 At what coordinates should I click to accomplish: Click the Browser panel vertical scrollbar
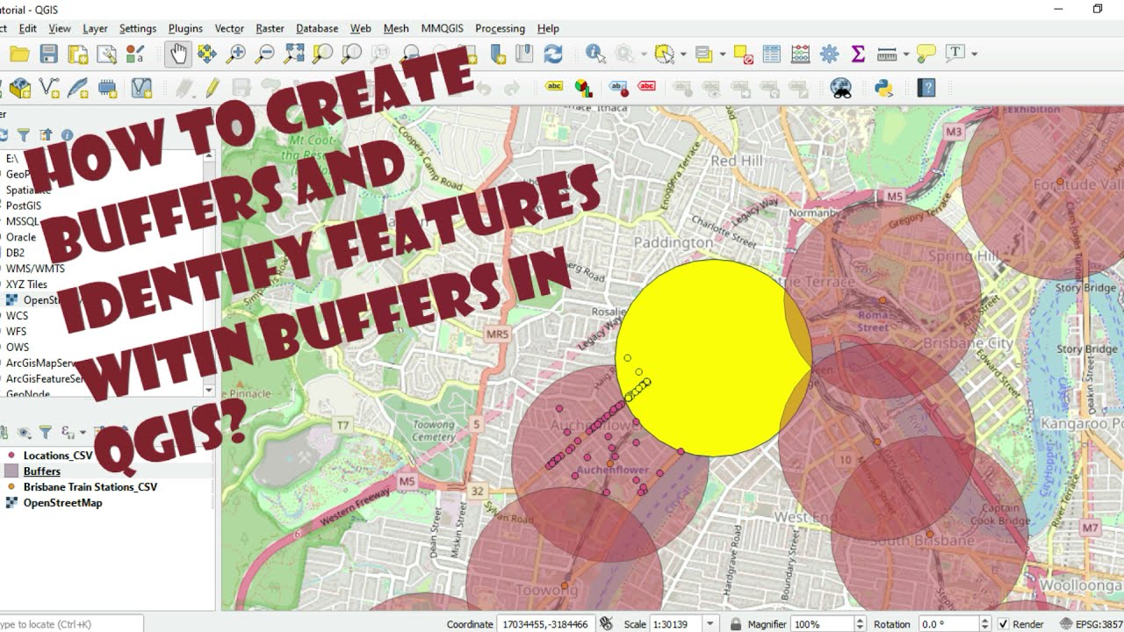coord(209,272)
